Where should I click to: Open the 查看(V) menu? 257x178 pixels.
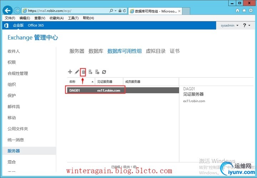coord(40,18)
